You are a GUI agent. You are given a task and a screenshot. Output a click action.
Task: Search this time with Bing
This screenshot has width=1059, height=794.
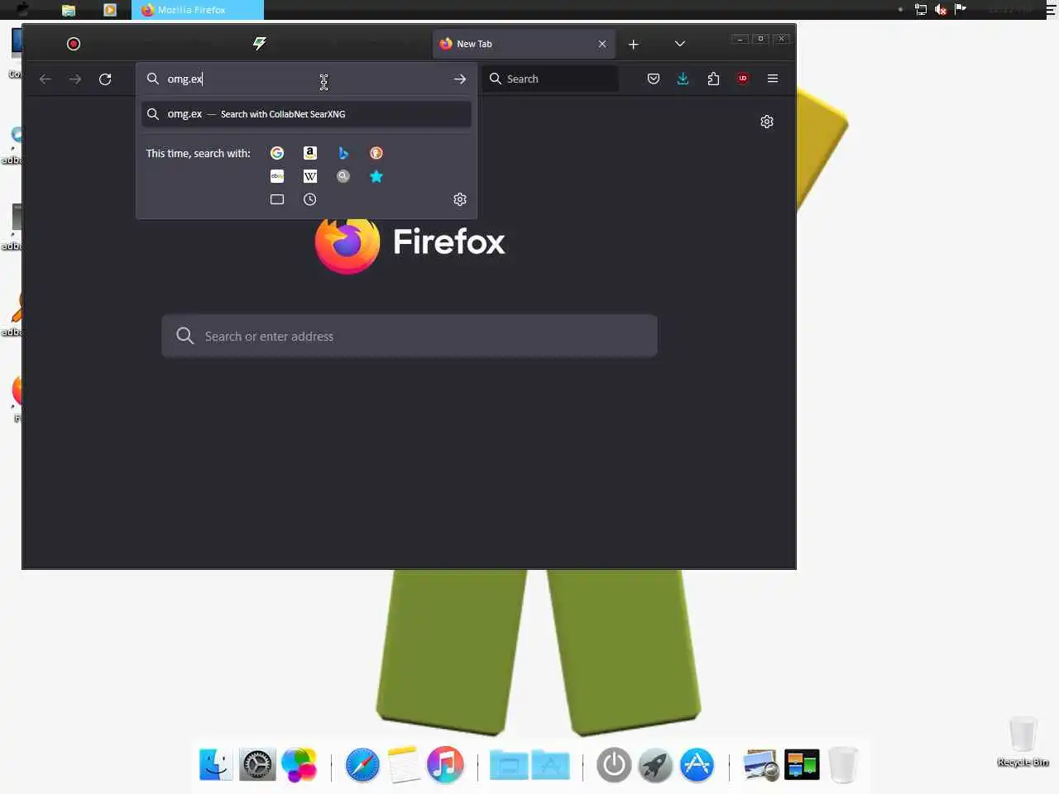pyautogui.click(x=343, y=153)
